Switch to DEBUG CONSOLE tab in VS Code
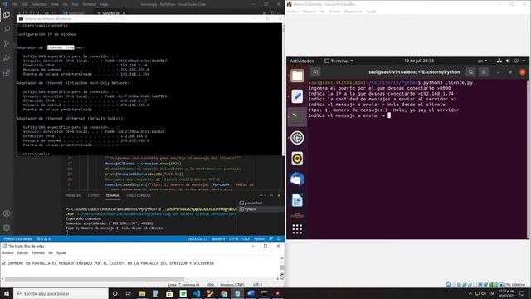The image size is (531, 299). [x=139, y=196]
